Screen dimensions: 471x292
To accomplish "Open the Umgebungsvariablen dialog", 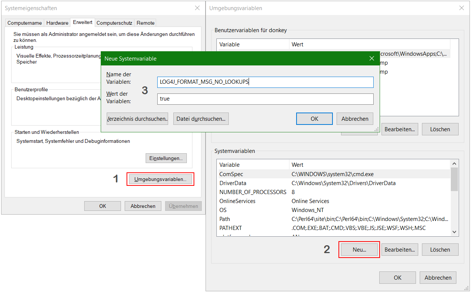I will point(160,179).
